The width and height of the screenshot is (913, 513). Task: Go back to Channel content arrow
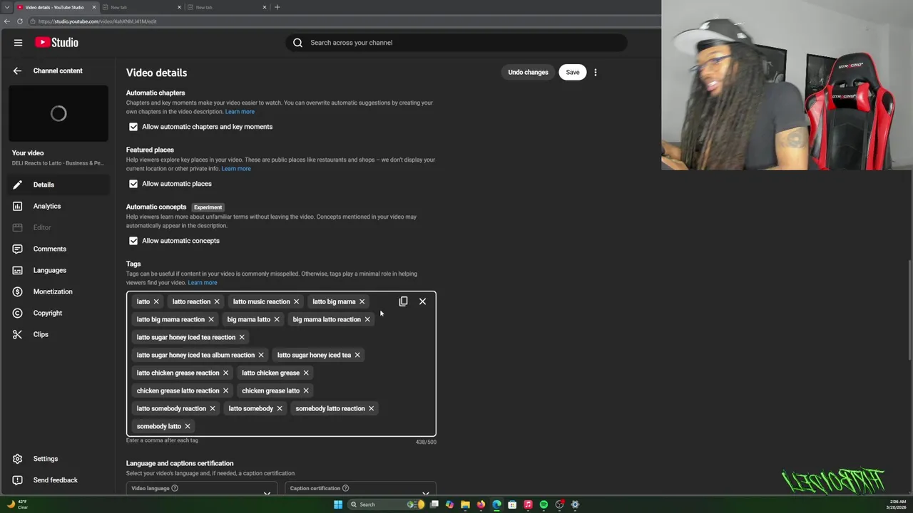click(x=17, y=71)
